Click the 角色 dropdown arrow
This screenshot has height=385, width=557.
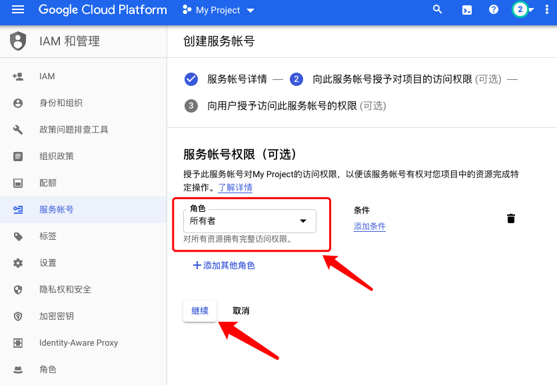303,221
